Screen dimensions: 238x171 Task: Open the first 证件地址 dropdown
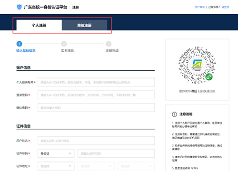click(56, 166)
